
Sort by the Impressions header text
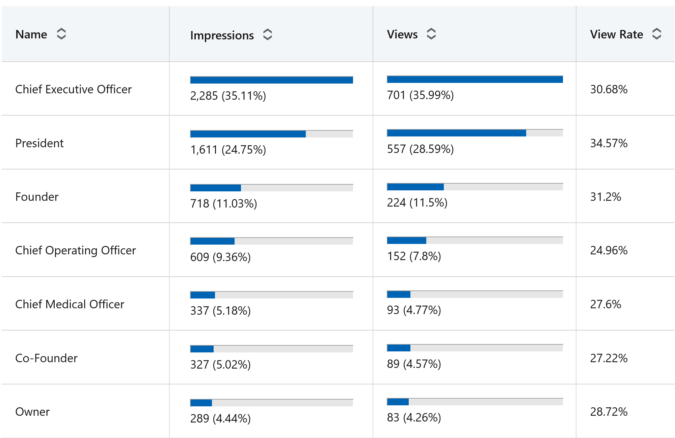click(222, 35)
